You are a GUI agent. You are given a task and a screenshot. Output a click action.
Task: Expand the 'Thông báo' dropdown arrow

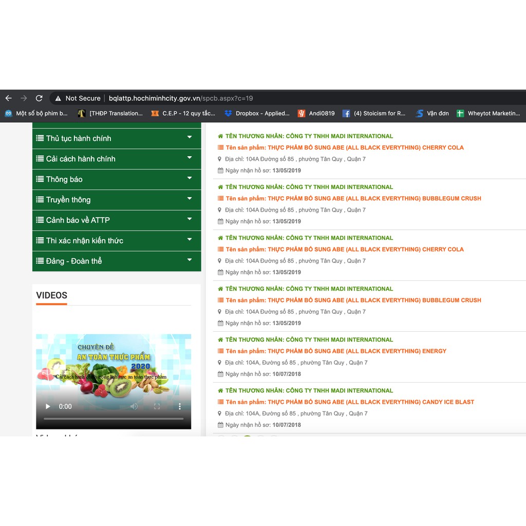pos(190,178)
